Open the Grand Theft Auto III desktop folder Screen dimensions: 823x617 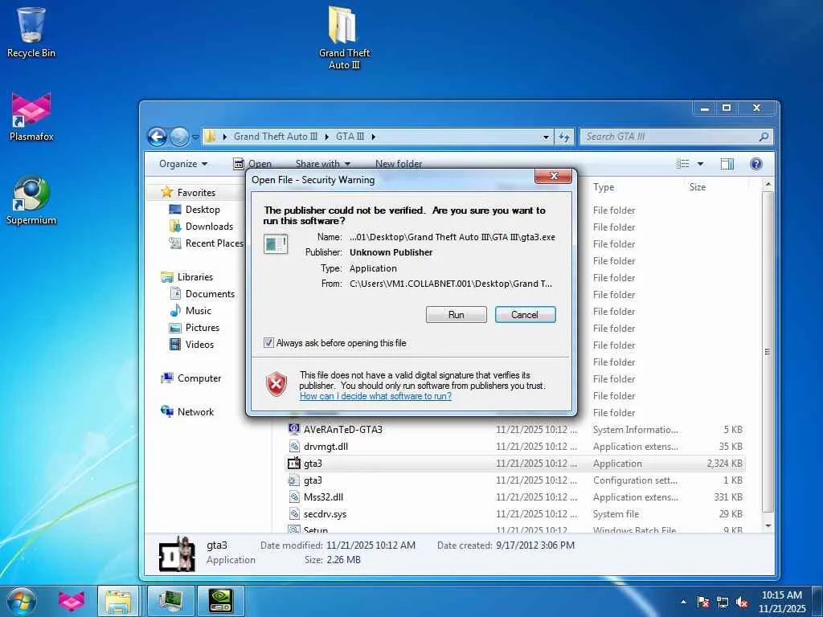344,37
